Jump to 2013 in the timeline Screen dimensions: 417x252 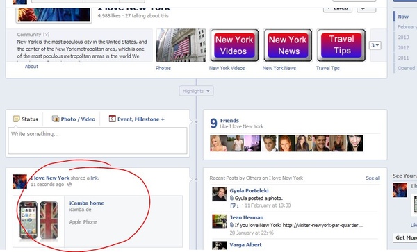click(403, 37)
